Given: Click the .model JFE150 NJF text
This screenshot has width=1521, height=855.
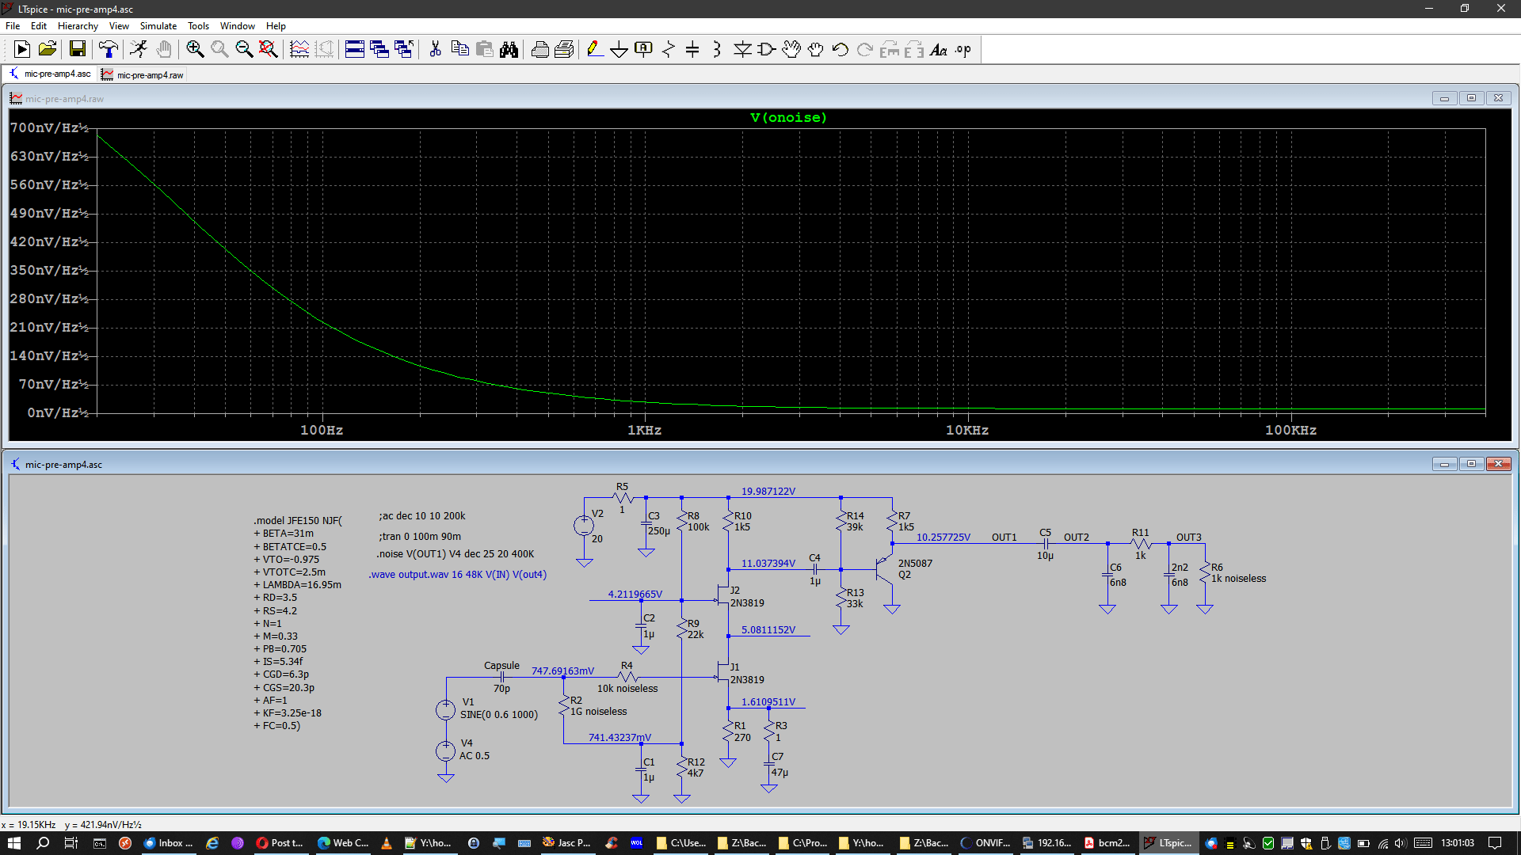Looking at the screenshot, I should [x=298, y=520].
